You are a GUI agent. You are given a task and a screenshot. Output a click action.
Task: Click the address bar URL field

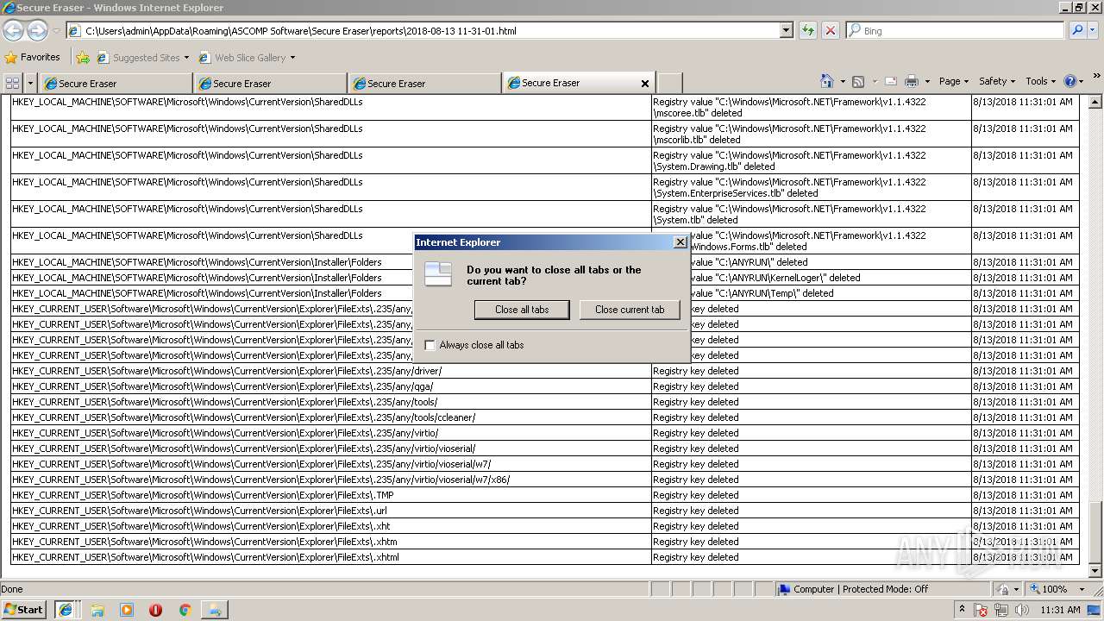[423, 30]
